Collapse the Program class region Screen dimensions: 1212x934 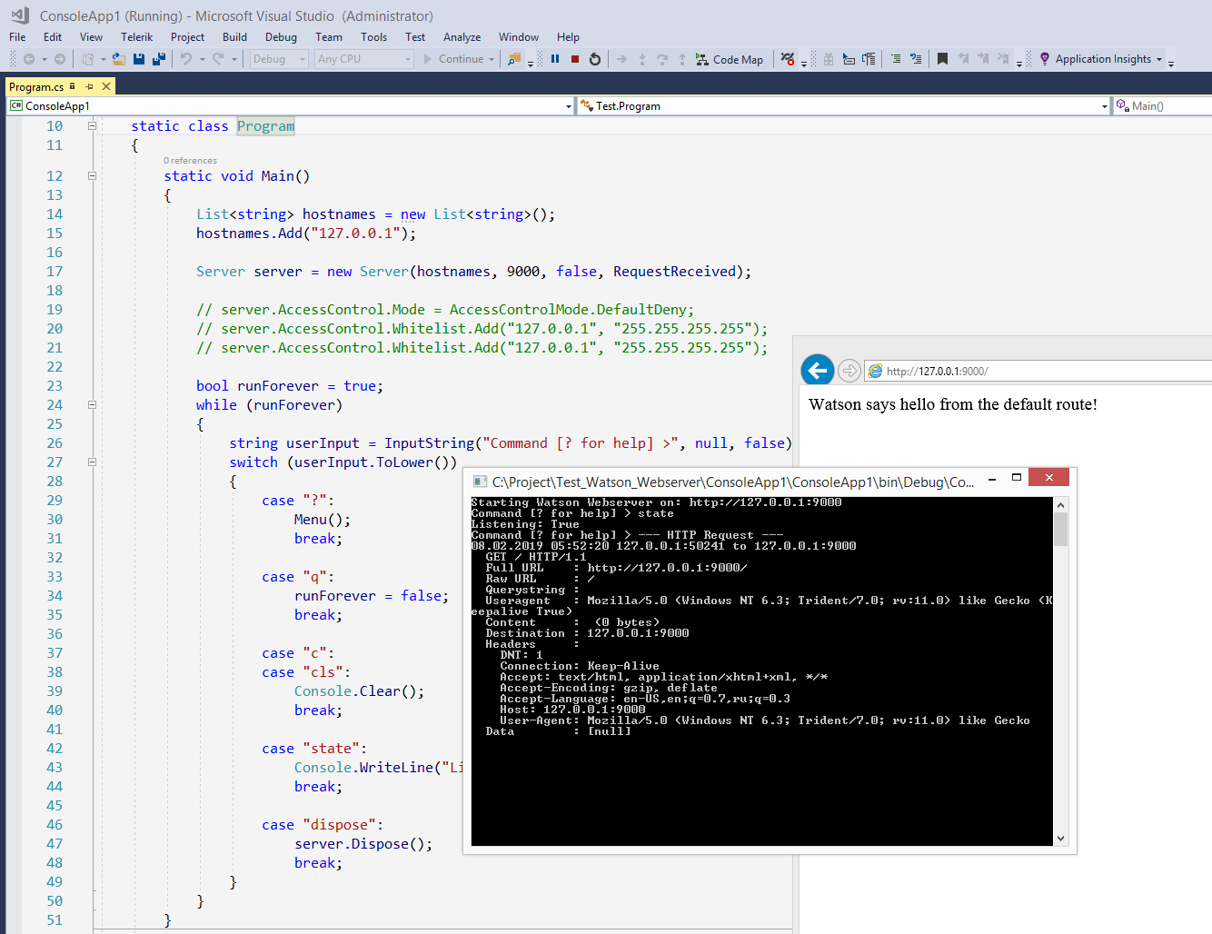tap(92, 125)
